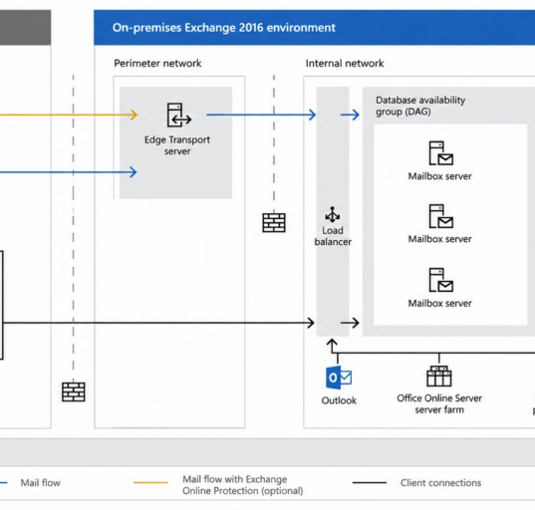Click the Load balancer icon
This screenshot has width=535, height=510.
[x=333, y=214]
